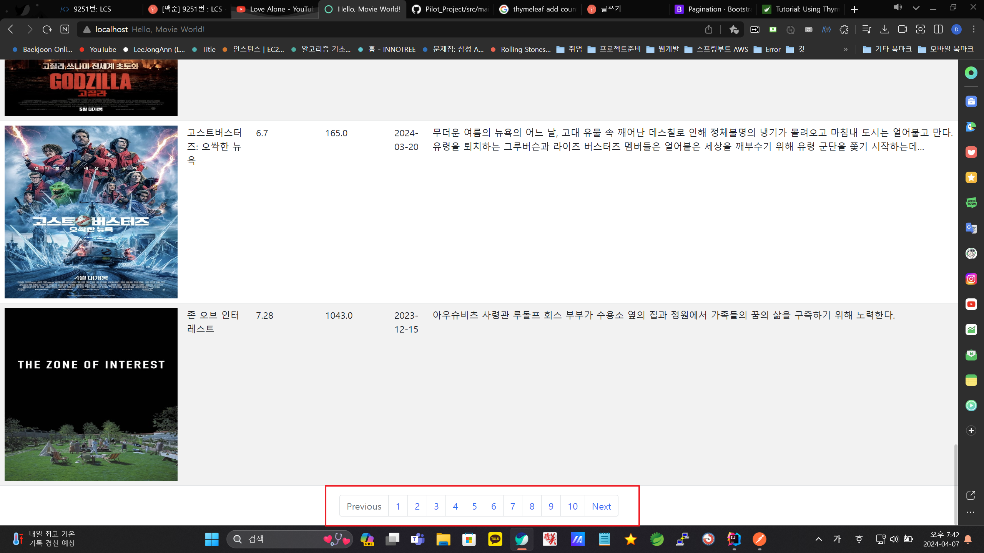Open the 기타 북마크 folder
984x553 pixels.
click(x=887, y=49)
